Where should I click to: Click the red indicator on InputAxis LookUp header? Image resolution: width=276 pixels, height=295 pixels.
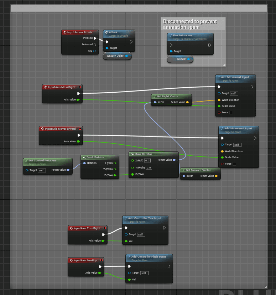pos(101,260)
